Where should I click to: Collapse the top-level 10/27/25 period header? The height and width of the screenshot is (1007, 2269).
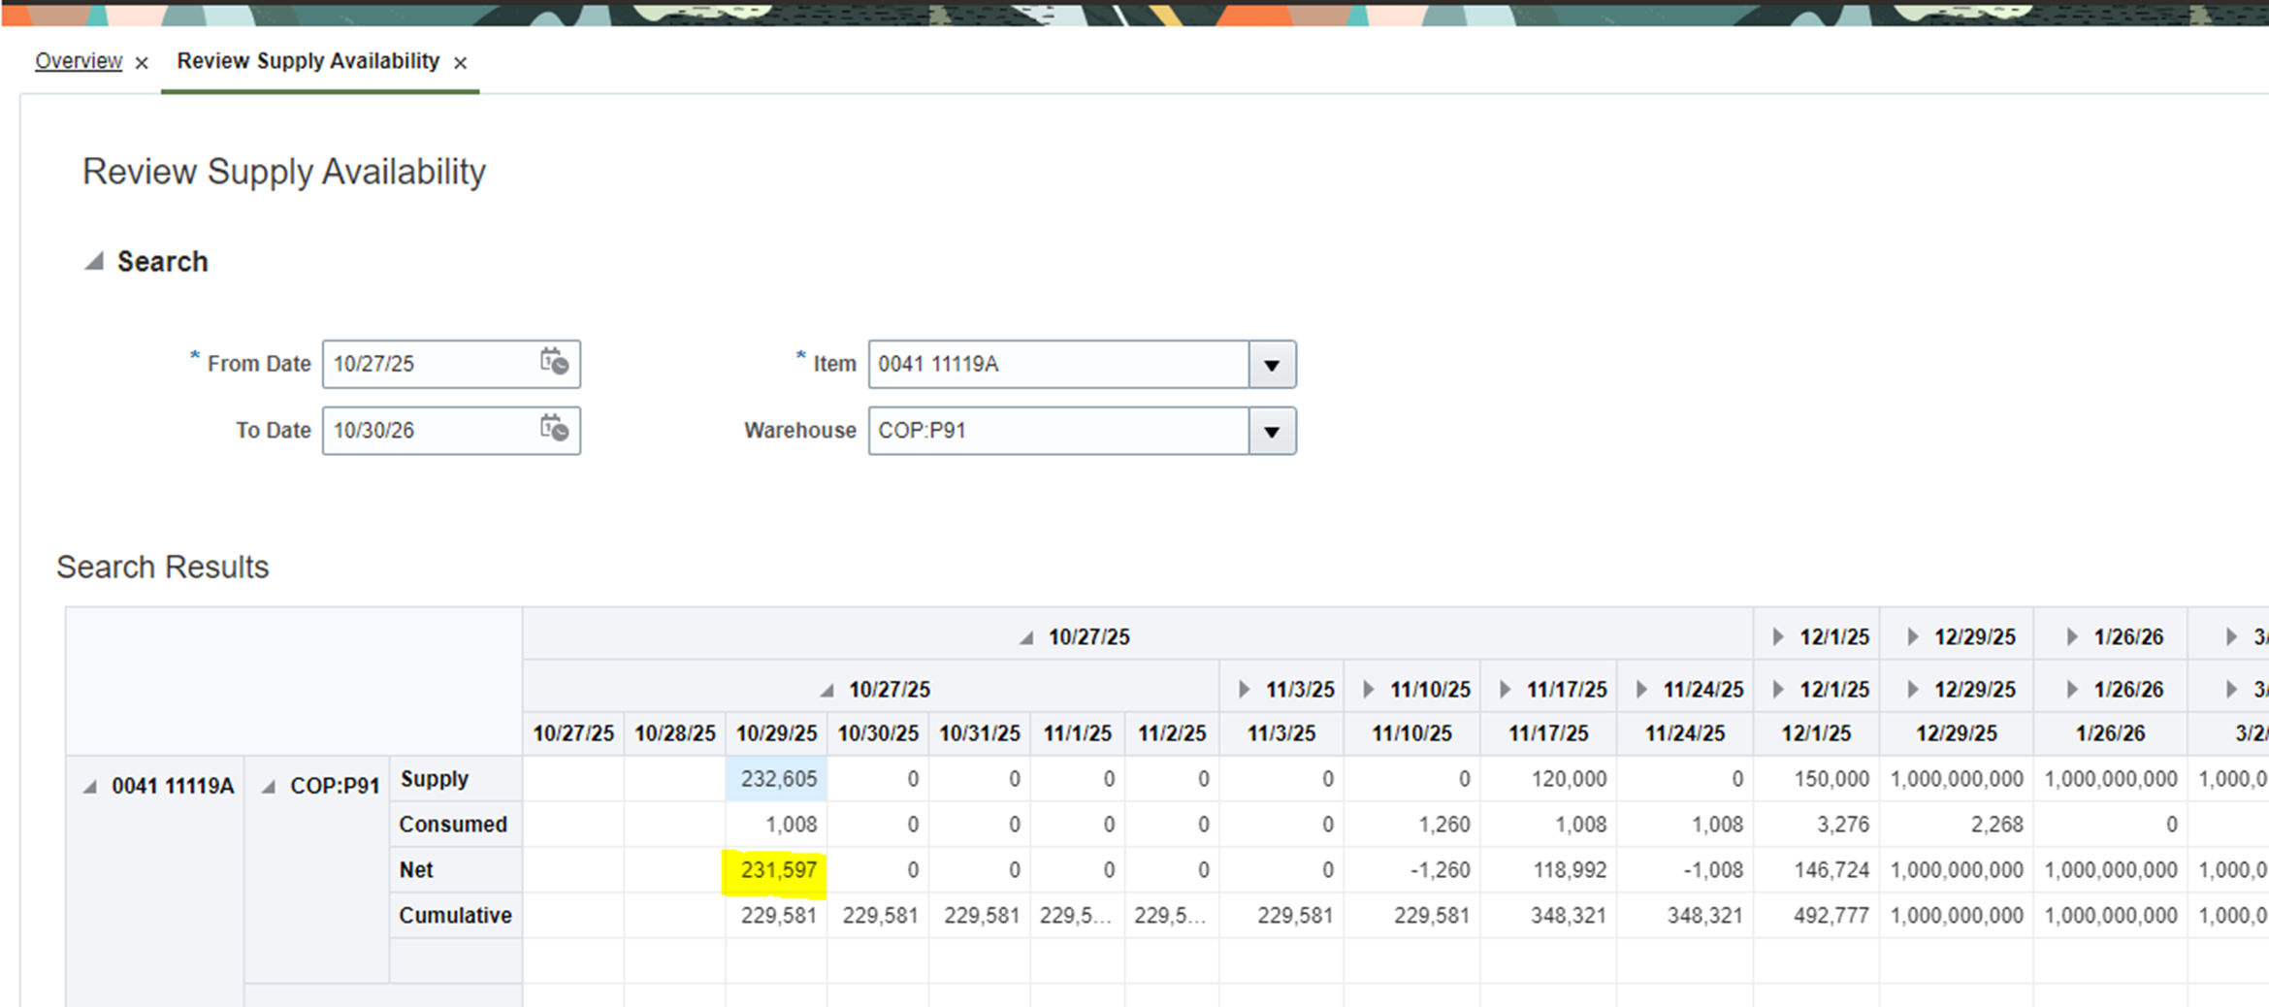[1026, 637]
